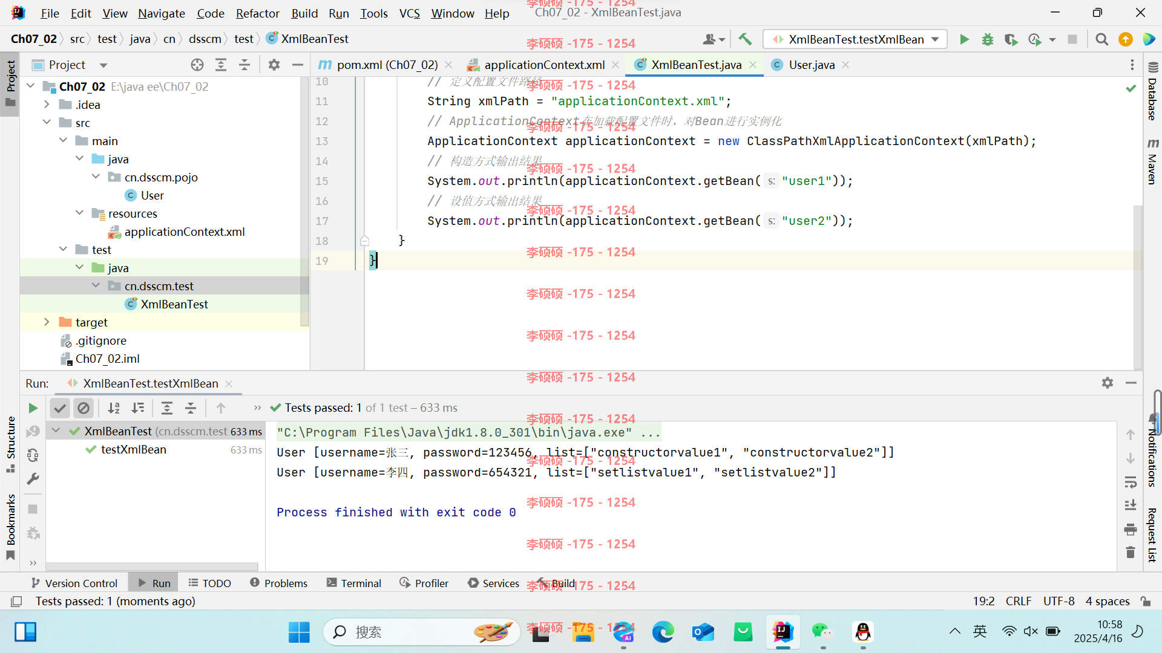Open the Version Control tool window
1162x653 pixels.
point(74,583)
